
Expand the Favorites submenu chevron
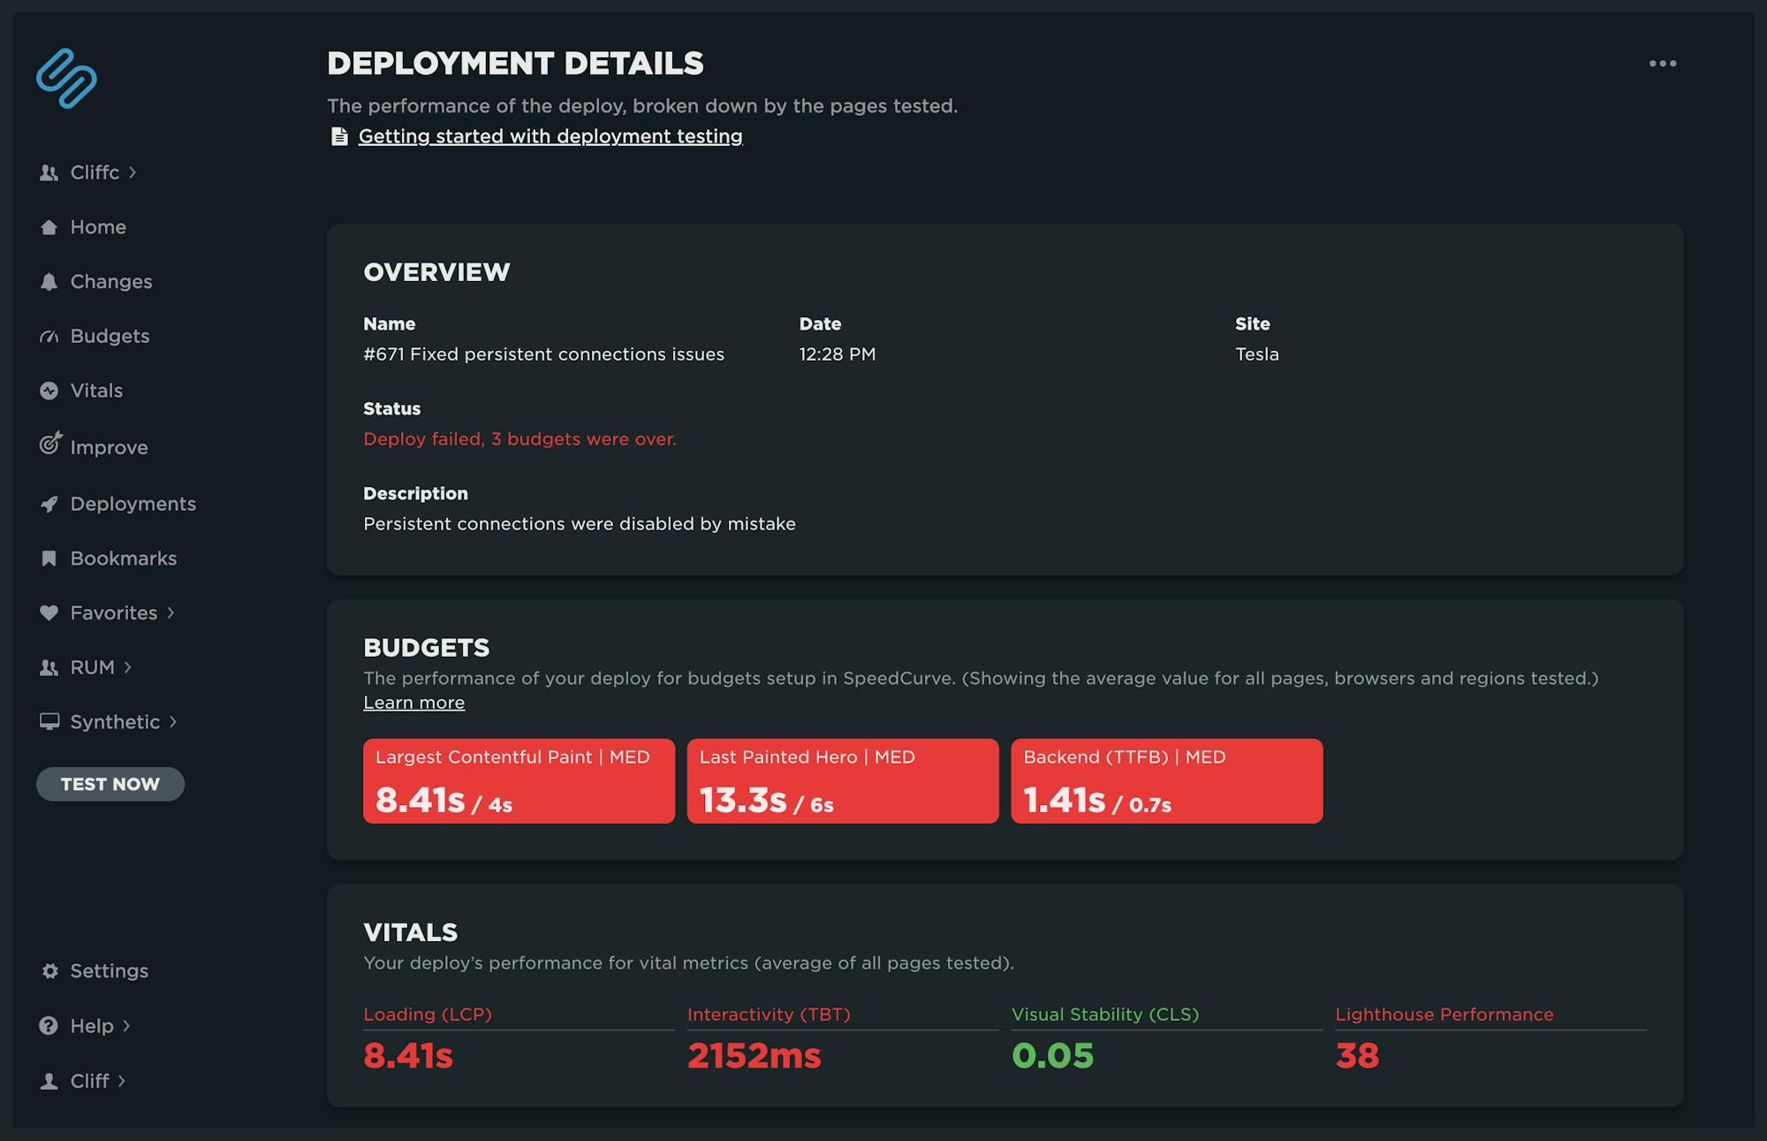pyautogui.click(x=171, y=612)
